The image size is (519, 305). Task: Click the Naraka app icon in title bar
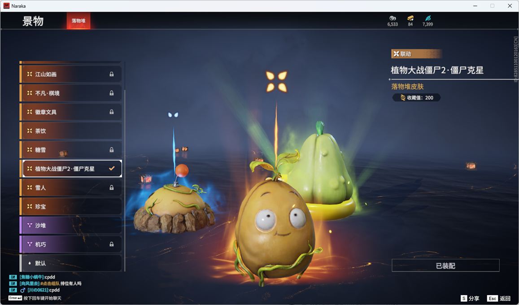tap(6, 6)
